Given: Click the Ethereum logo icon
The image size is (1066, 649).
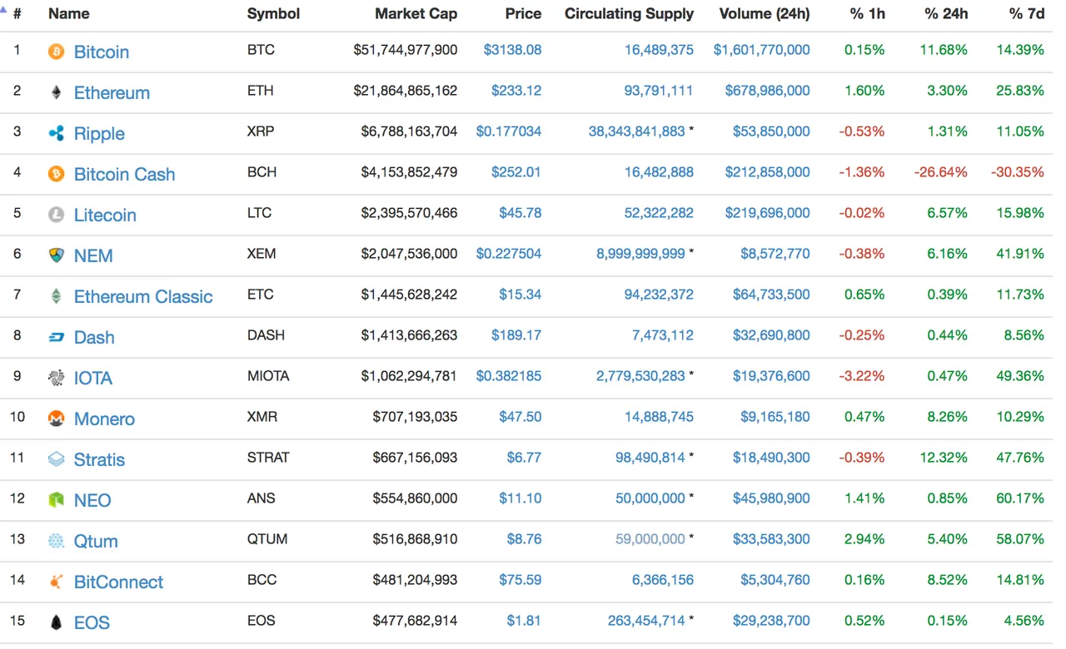Looking at the screenshot, I should tap(56, 92).
